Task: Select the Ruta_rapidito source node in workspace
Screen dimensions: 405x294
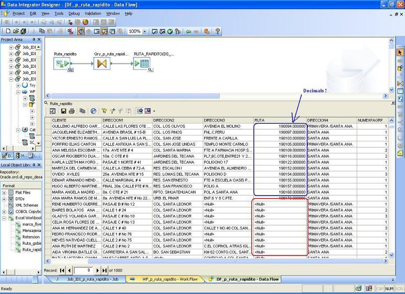Action: pyautogui.click(x=62, y=64)
